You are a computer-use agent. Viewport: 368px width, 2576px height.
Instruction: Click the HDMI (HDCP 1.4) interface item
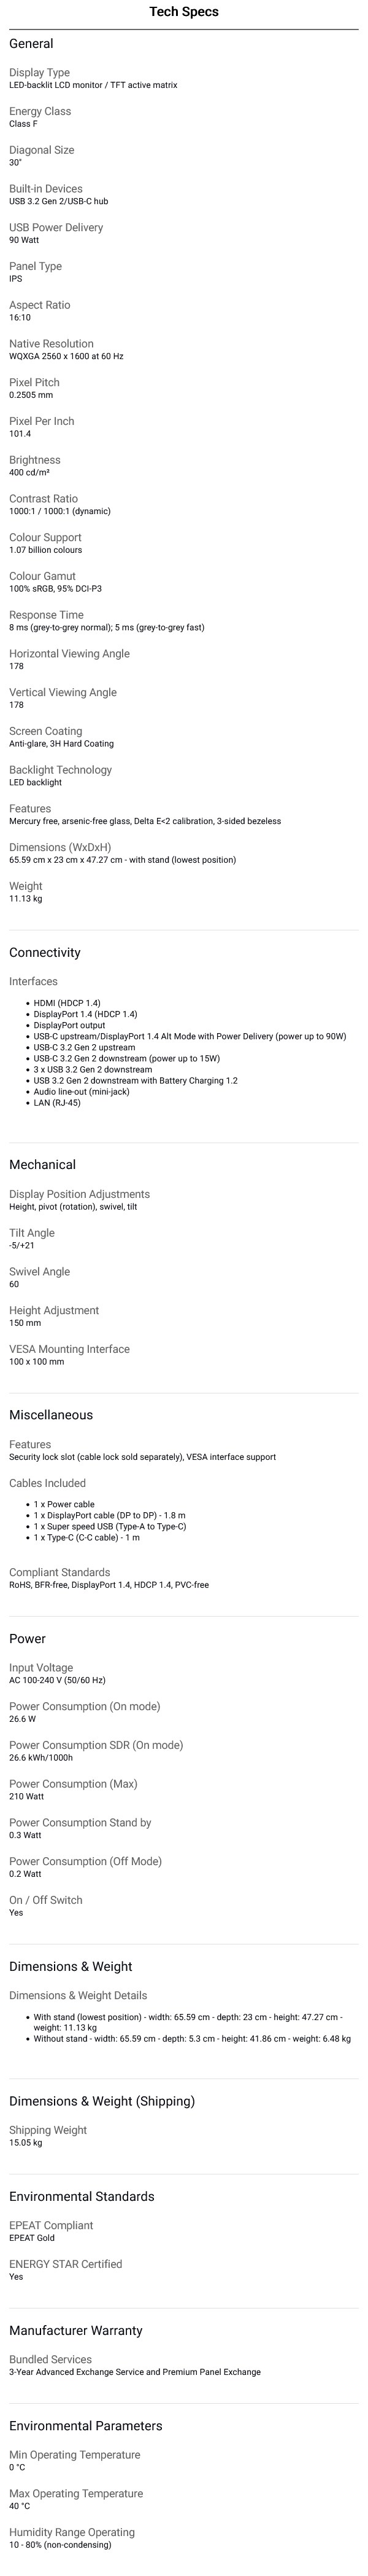pyautogui.click(x=67, y=1002)
